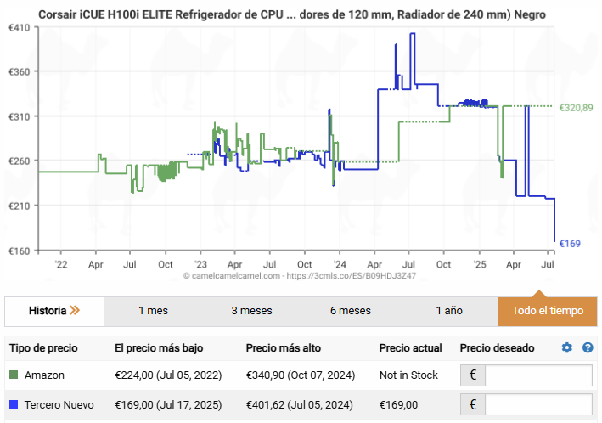The height and width of the screenshot is (423, 602).
Task: Switch chart range to 1 año
Action: [x=449, y=311]
